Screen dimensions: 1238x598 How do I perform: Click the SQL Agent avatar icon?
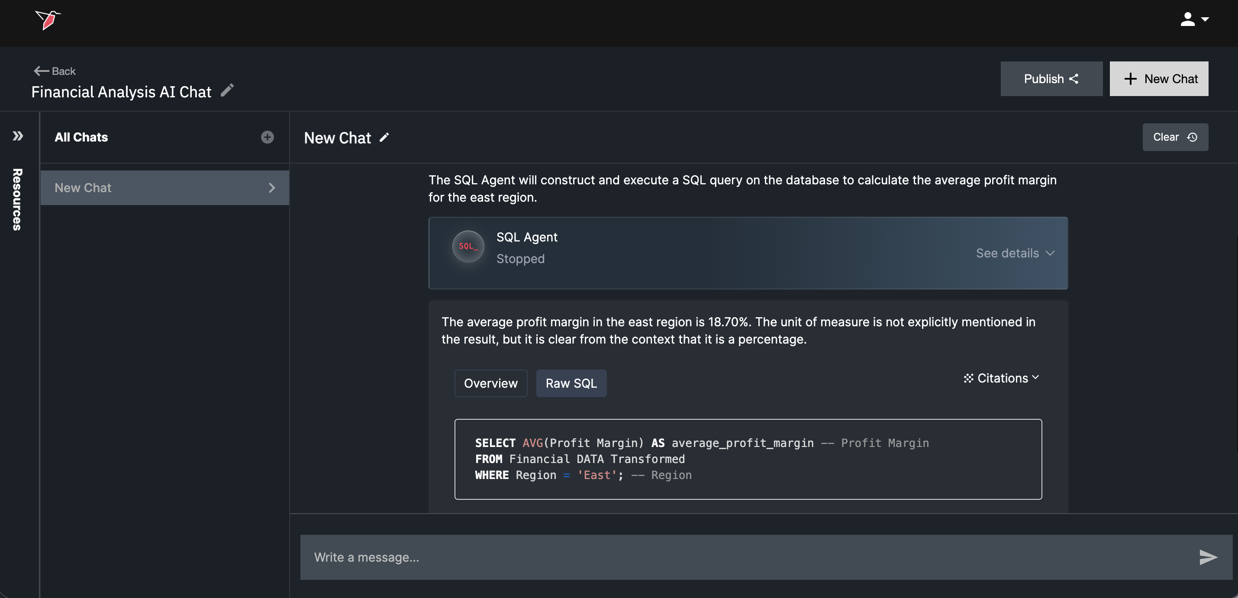[467, 246]
